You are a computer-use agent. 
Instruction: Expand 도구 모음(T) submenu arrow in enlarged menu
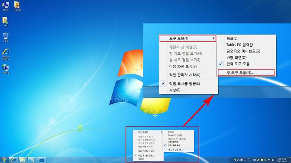[214, 39]
